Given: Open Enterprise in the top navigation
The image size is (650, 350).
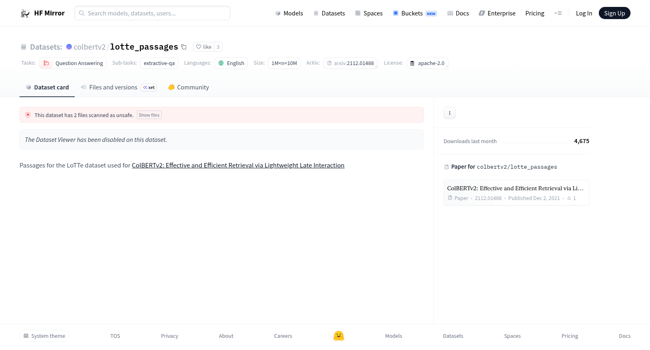Looking at the screenshot, I should click(x=497, y=13).
